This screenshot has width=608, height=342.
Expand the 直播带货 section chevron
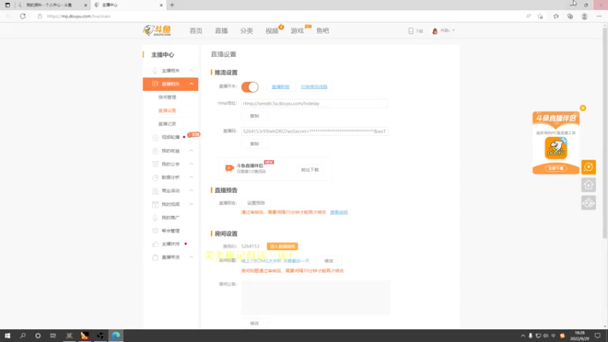click(x=192, y=258)
